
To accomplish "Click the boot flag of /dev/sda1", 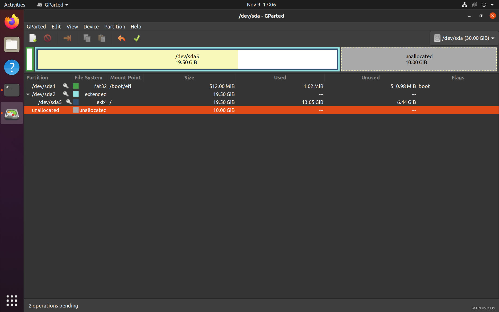I will pos(424,86).
